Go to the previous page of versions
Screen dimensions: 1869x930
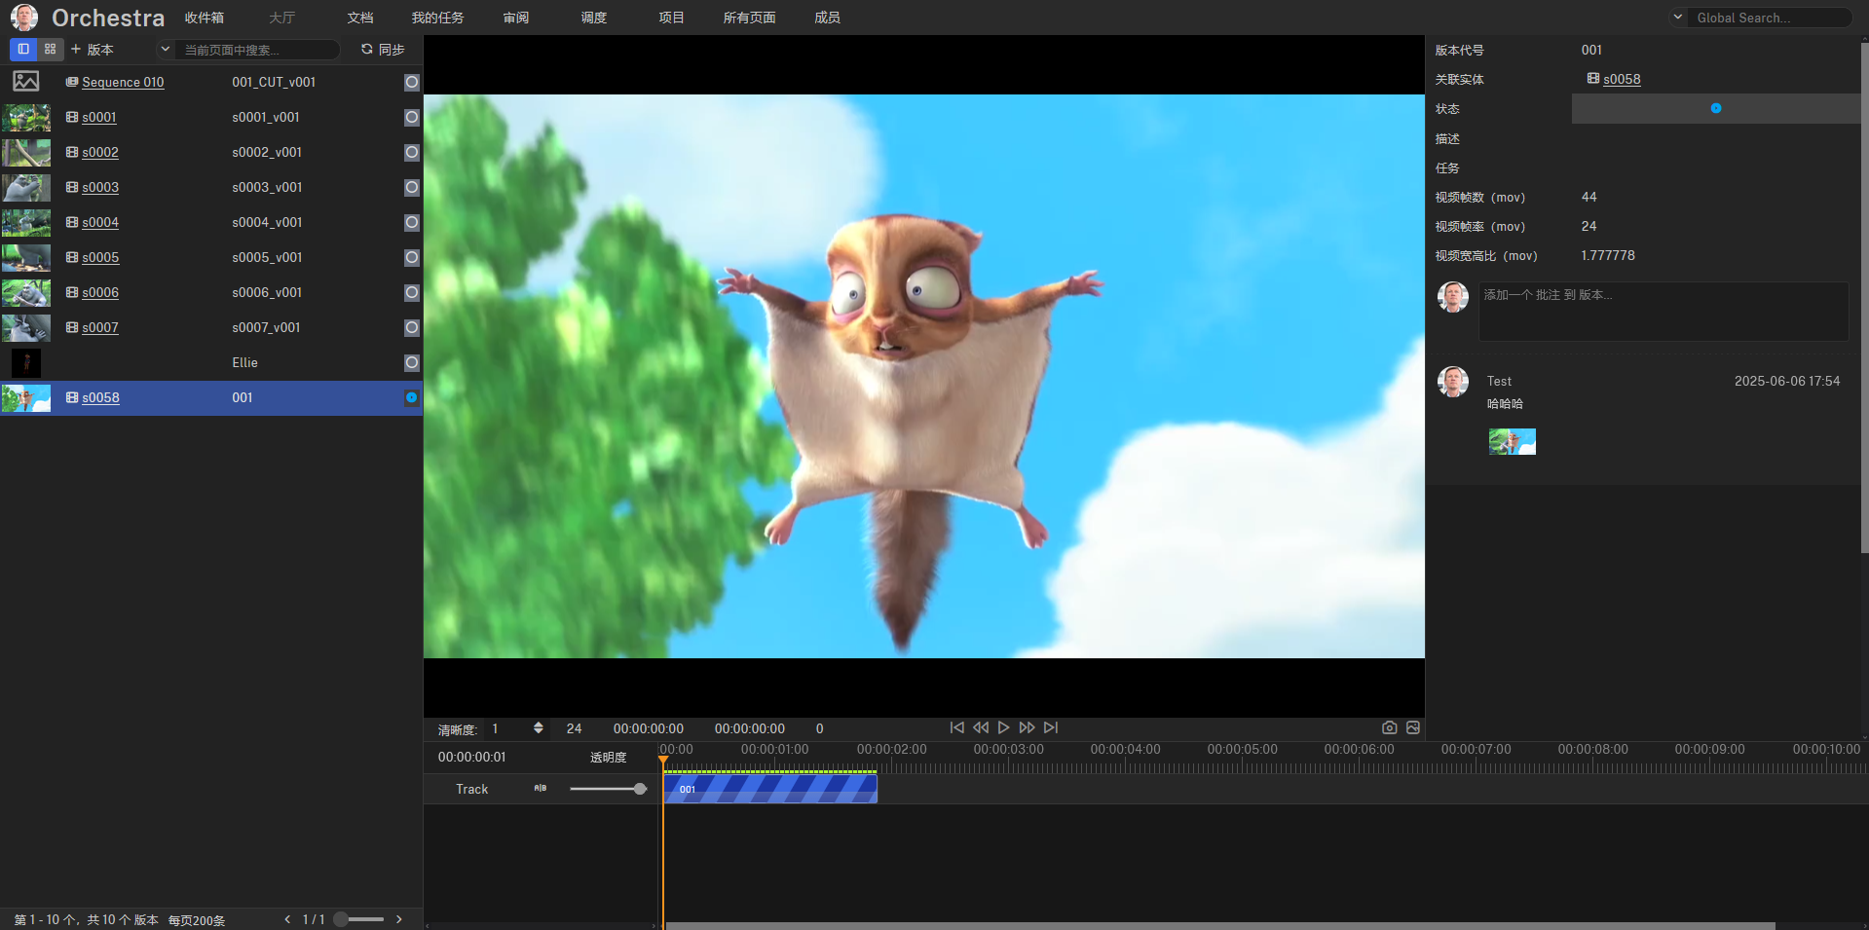[x=287, y=919]
